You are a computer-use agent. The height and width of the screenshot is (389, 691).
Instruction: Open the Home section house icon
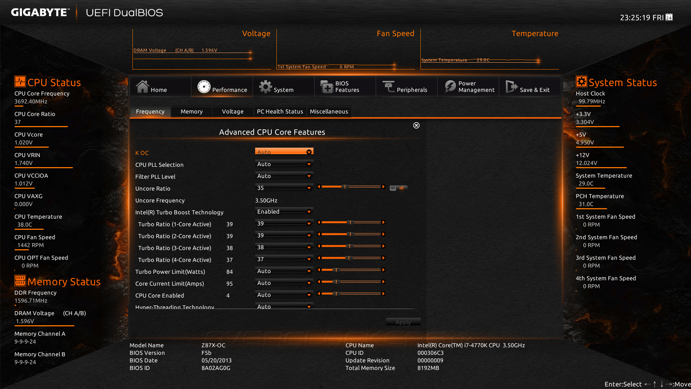pyautogui.click(x=142, y=86)
